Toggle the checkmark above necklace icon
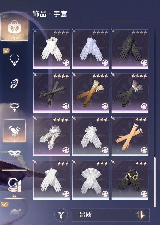The image size is (160, 225). (x=6, y=51)
